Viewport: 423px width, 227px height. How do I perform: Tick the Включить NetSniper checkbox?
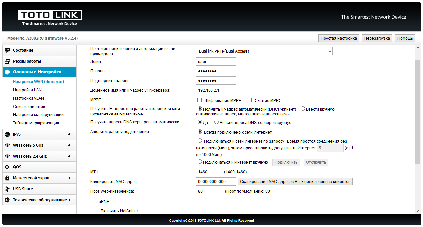pos(94,210)
